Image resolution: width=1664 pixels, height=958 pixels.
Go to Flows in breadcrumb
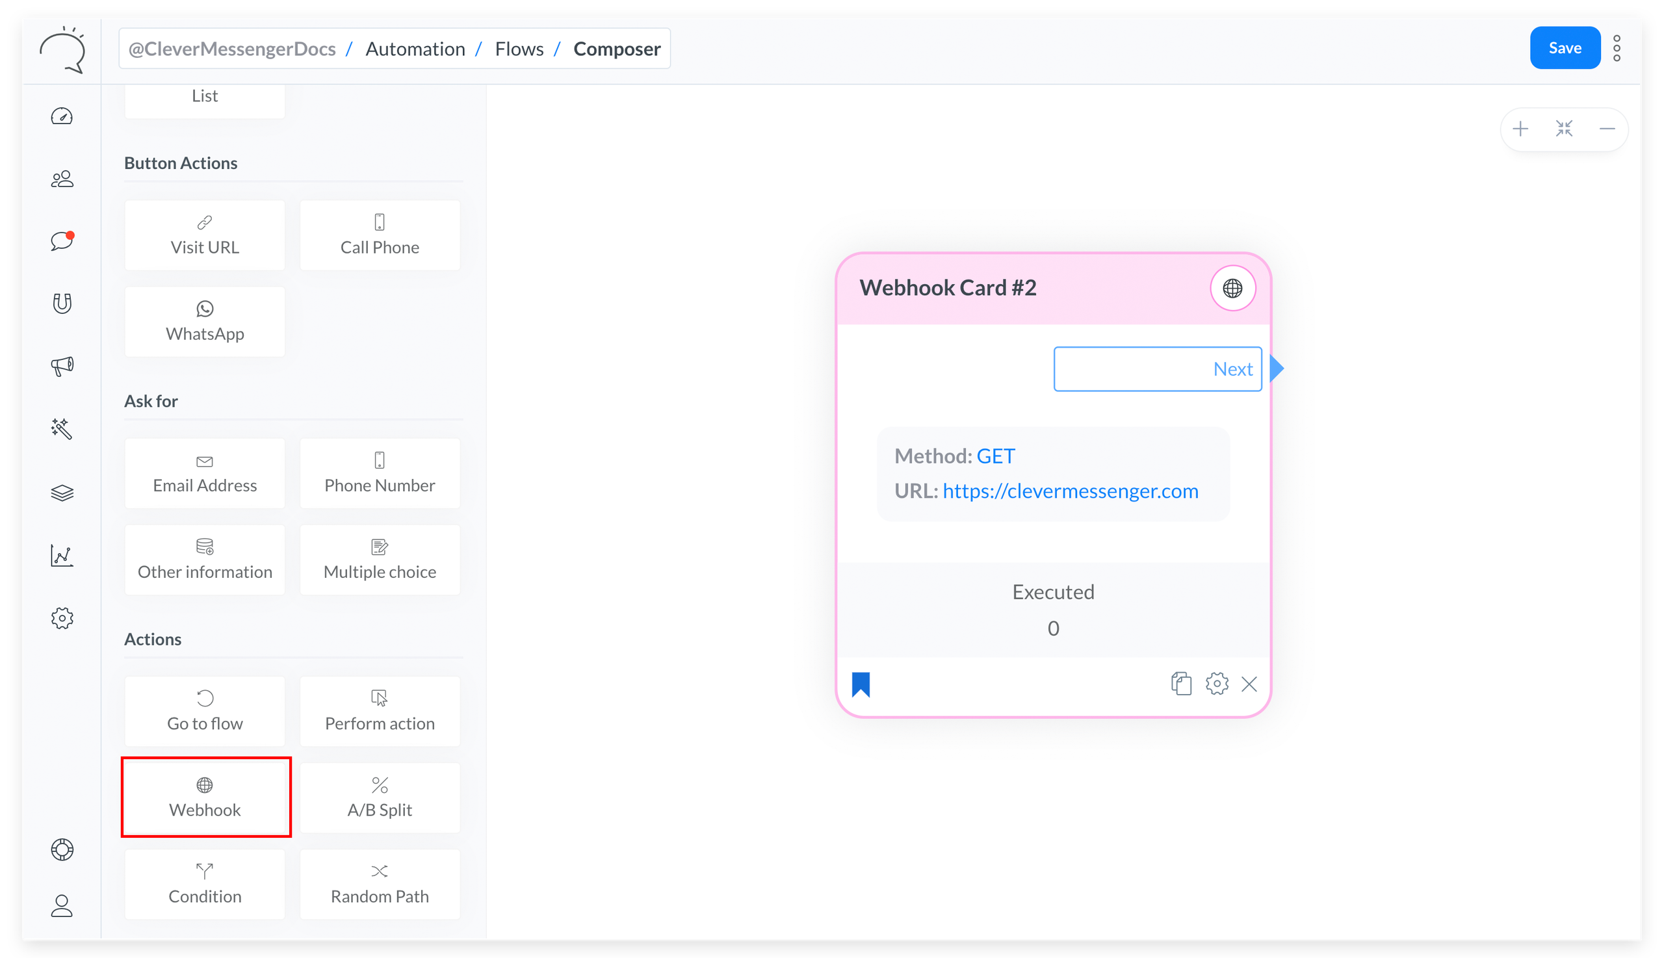(519, 49)
